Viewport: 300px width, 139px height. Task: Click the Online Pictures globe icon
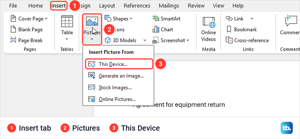click(x=91, y=99)
